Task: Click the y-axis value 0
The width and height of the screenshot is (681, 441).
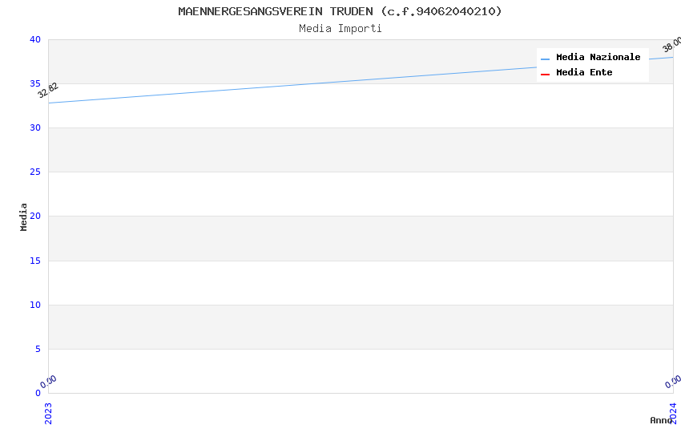Action: [x=38, y=393]
